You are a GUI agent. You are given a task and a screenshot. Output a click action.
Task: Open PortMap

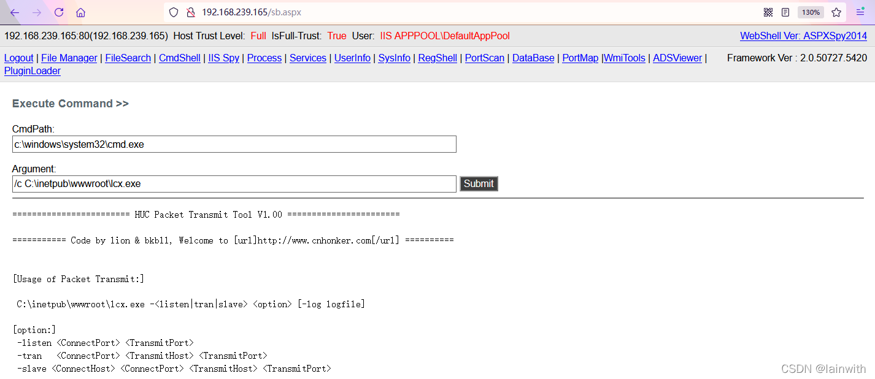(580, 58)
